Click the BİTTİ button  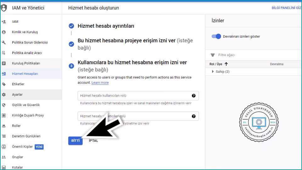click(x=75, y=141)
